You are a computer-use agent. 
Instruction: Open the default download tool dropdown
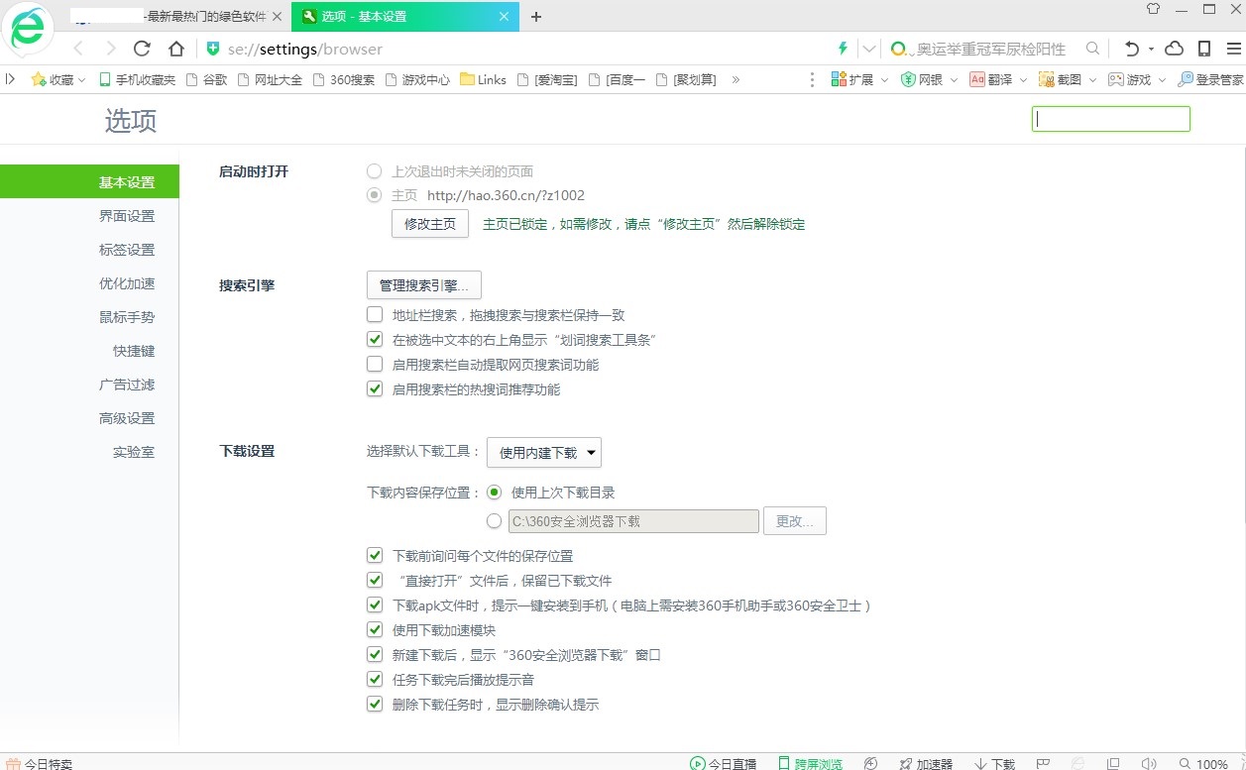pyautogui.click(x=544, y=453)
